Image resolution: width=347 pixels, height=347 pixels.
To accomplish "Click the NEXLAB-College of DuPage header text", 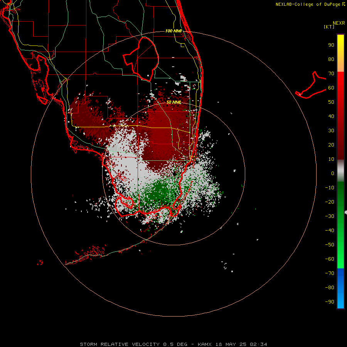I will coord(310,4).
